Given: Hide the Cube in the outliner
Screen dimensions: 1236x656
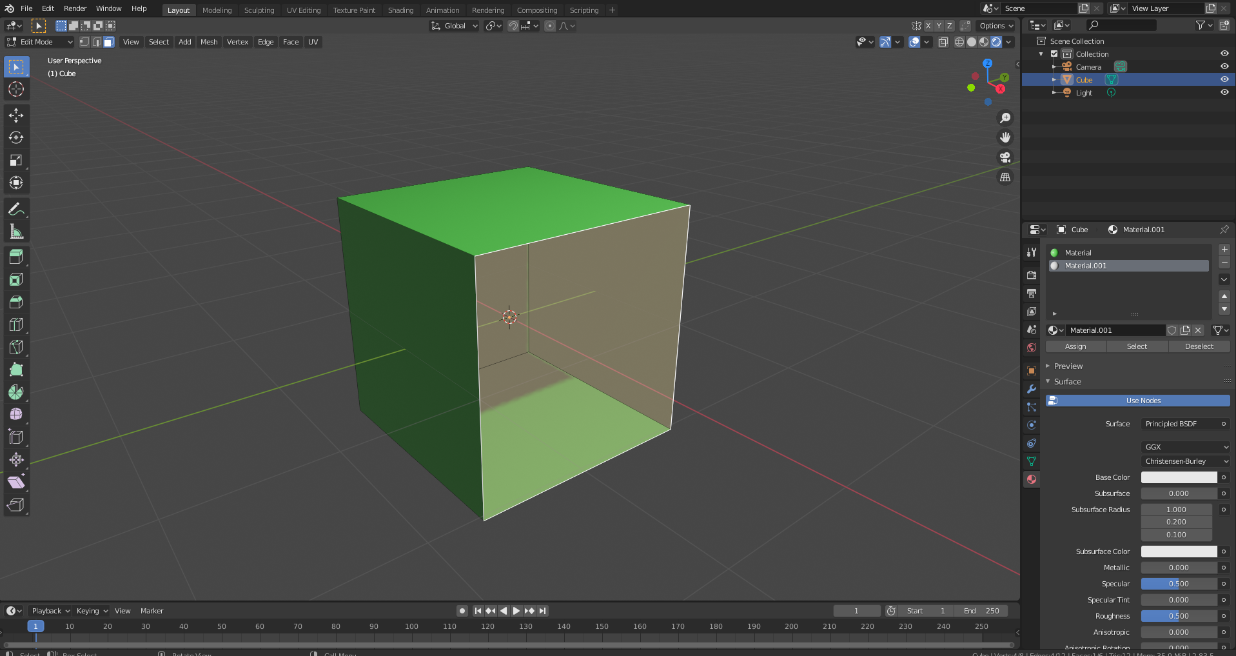Looking at the screenshot, I should [x=1224, y=79].
